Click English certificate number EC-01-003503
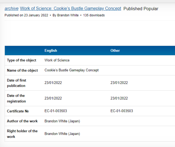Viewport: 175px width, 147px height. 56,111
